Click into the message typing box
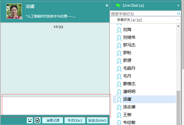This screenshot has width=184, height=125. click(55, 105)
